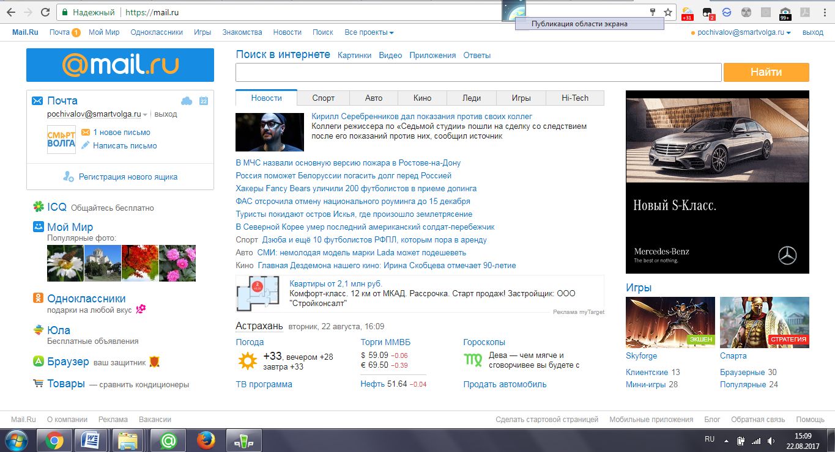Open the 1 новое письмо link
This screenshot has width=835, height=452.
(122, 133)
